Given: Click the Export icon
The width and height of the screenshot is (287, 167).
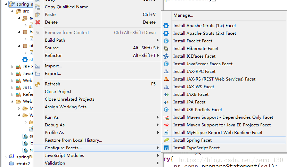Looking at the screenshot, I should pyautogui.click(x=38, y=74).
